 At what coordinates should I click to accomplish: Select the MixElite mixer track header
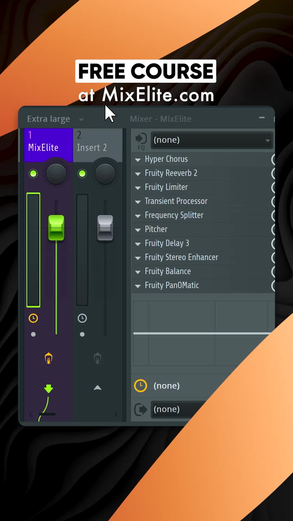48,145
